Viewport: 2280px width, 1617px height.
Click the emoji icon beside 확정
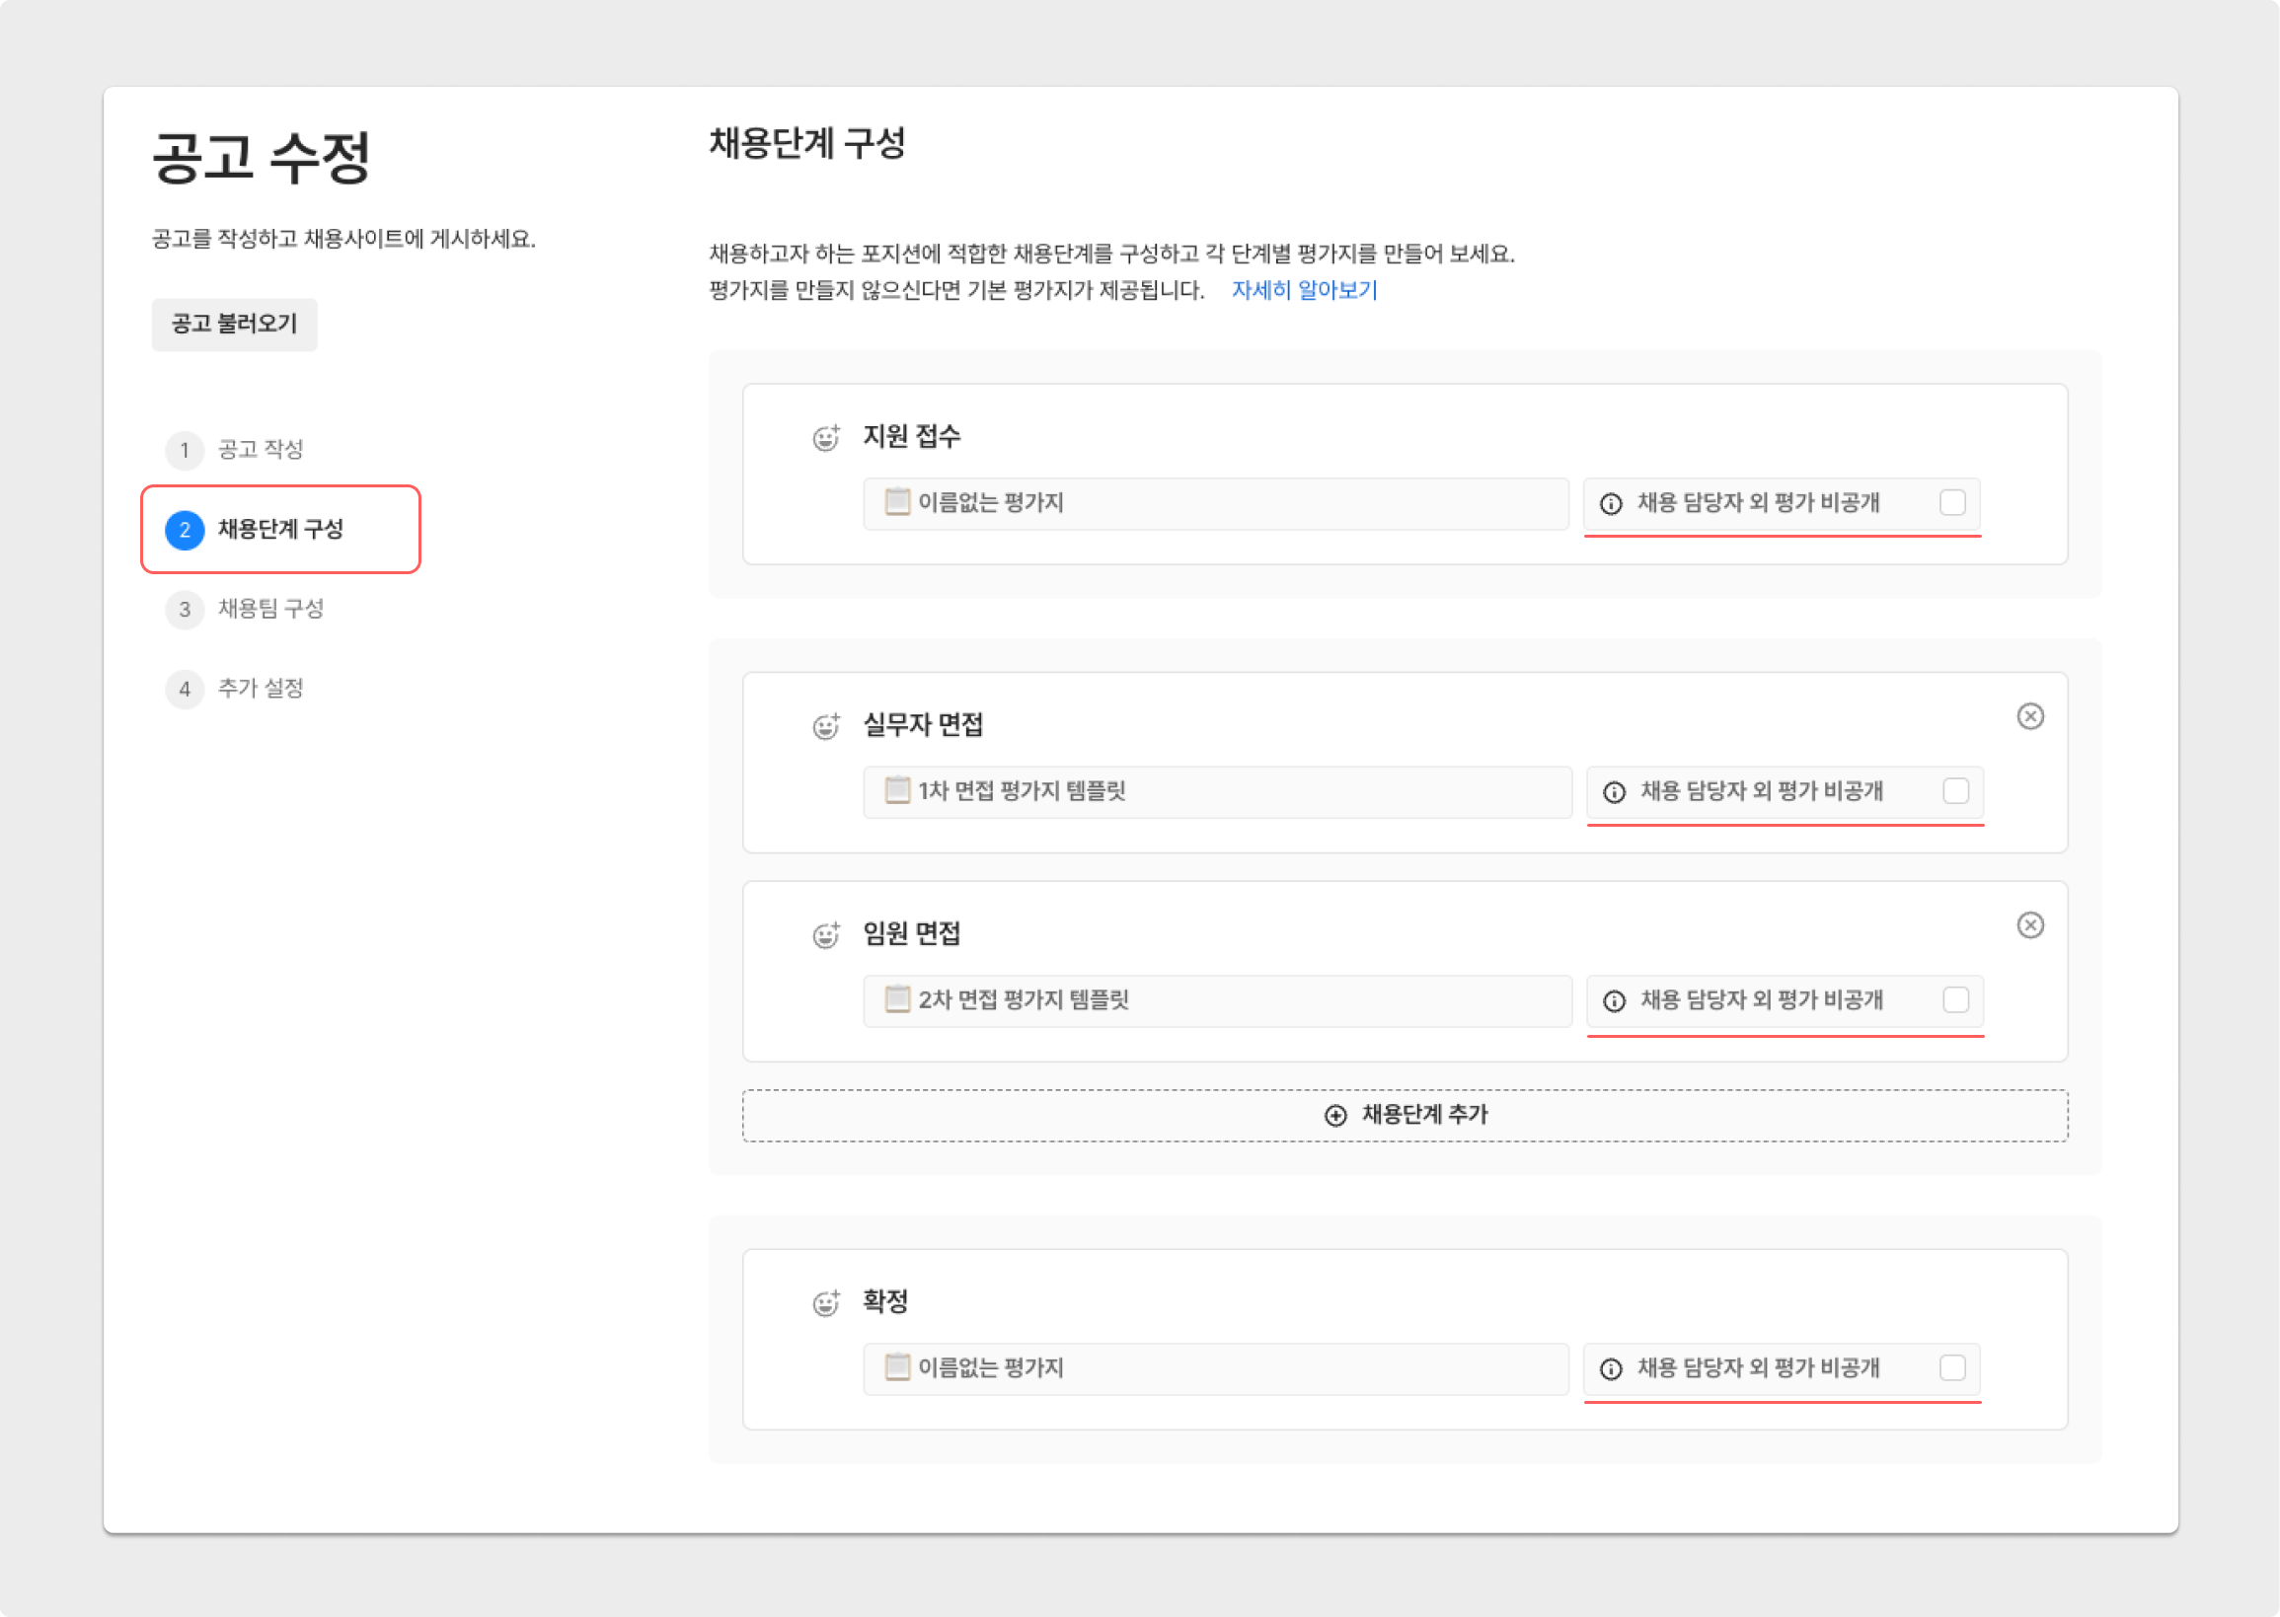pos(826,1302)
